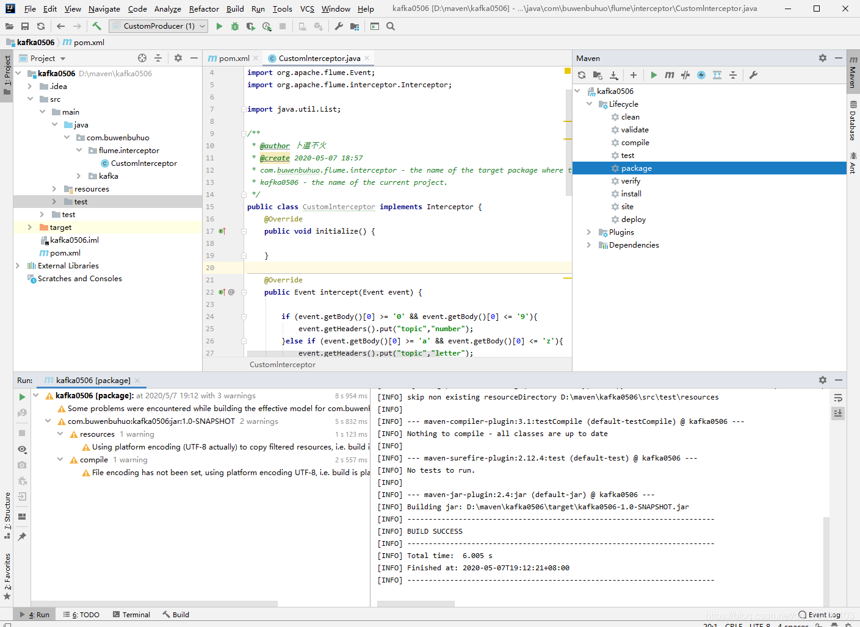Open Maven panel gear options
Viewport: 860px width, 627px height.
click(823, 58)
